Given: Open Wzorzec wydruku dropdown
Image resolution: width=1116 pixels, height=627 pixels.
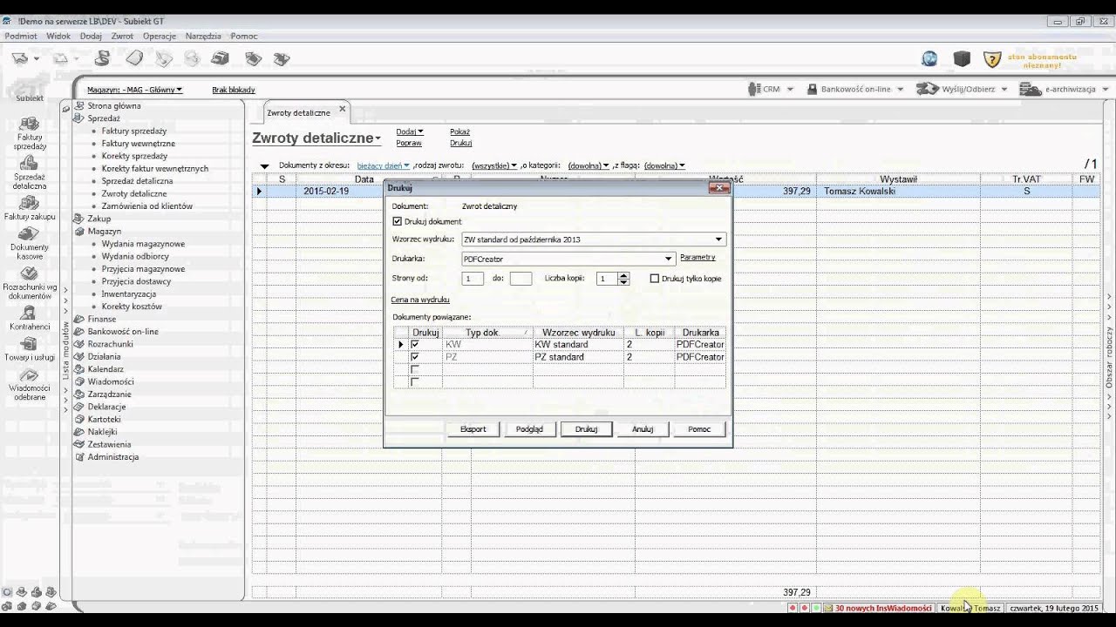Looking at the screenshot, I should coord(718,239).
